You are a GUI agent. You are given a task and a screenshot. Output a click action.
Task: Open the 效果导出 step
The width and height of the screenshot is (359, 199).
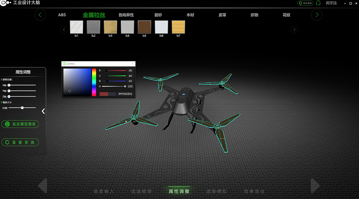(x=254, y=191)
